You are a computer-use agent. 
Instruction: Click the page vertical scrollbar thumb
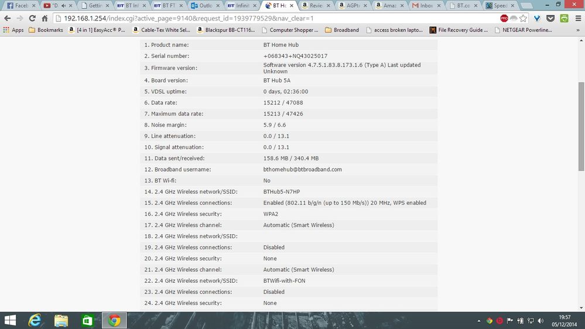pos(581,126)
